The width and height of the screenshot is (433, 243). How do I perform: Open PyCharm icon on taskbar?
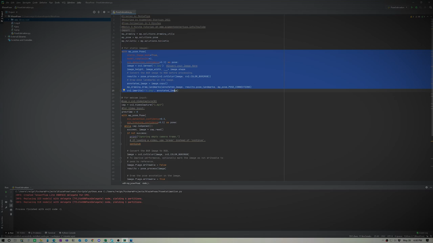[124, 241]
